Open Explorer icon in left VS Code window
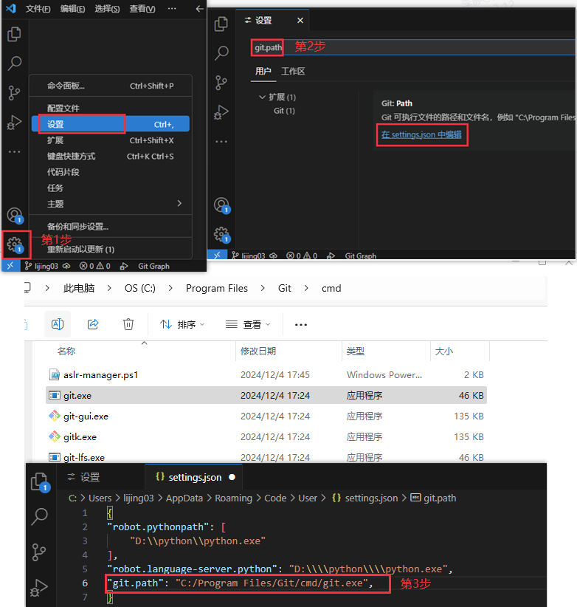The image size is (577, 607). 14,35
